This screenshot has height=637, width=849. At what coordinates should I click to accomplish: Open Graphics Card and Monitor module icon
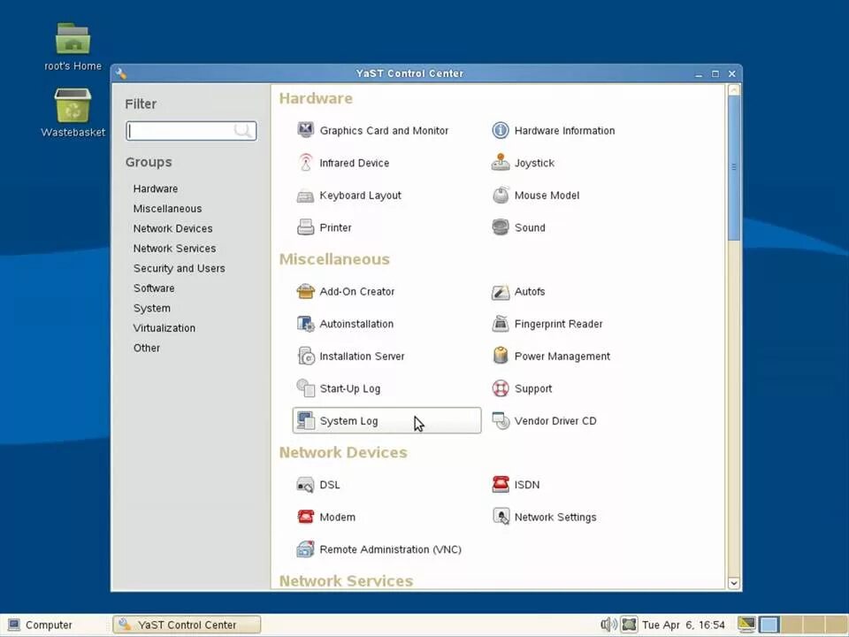[x=305, y=130]
